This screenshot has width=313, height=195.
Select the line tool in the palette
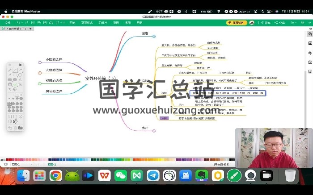(x=15, y=70)
